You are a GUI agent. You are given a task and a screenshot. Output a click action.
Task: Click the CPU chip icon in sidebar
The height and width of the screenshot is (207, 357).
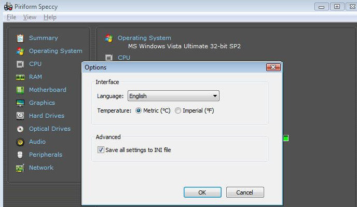click(20, 64)
